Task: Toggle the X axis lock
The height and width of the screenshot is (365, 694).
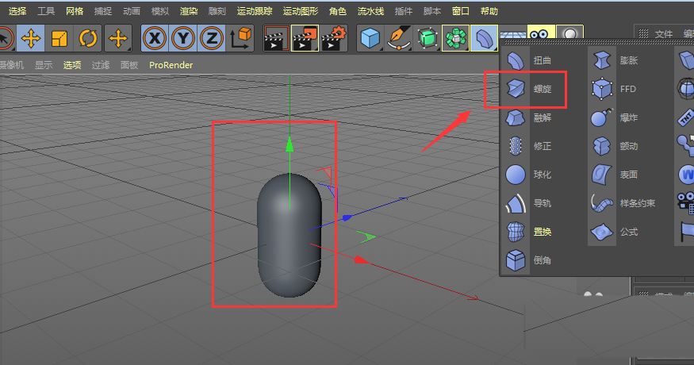Action: [x=155, y=39]
